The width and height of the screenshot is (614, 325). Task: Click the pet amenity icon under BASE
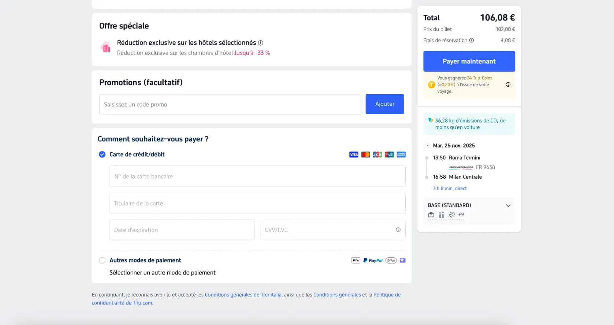pos(452,215)
